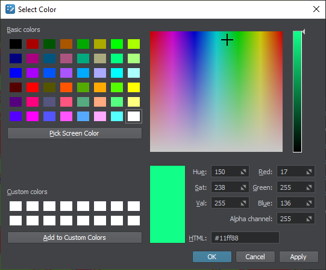326x270 pixels.
Task: Click the brightness value slider bar
Action: [297, 92]
